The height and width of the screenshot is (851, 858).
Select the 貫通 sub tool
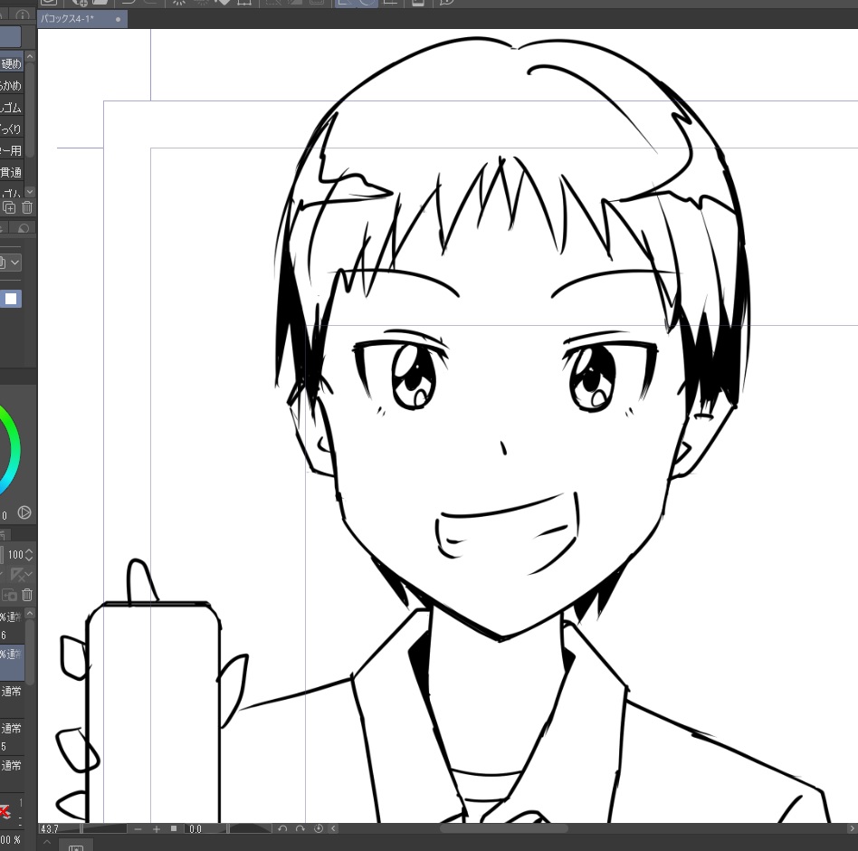12,172
